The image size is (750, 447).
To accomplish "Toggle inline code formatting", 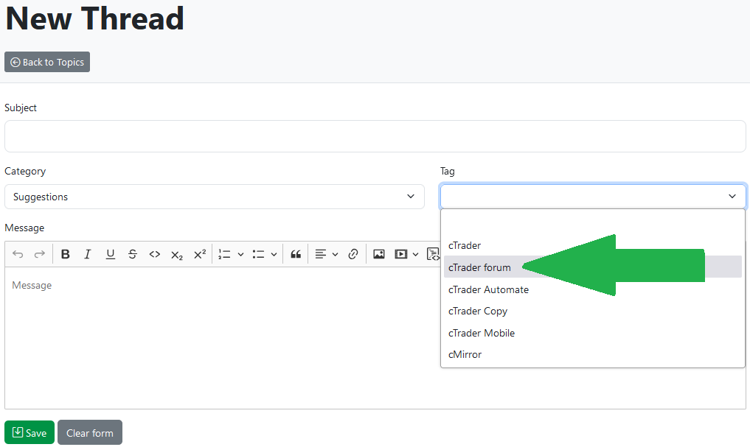I will tap(154, 254).
